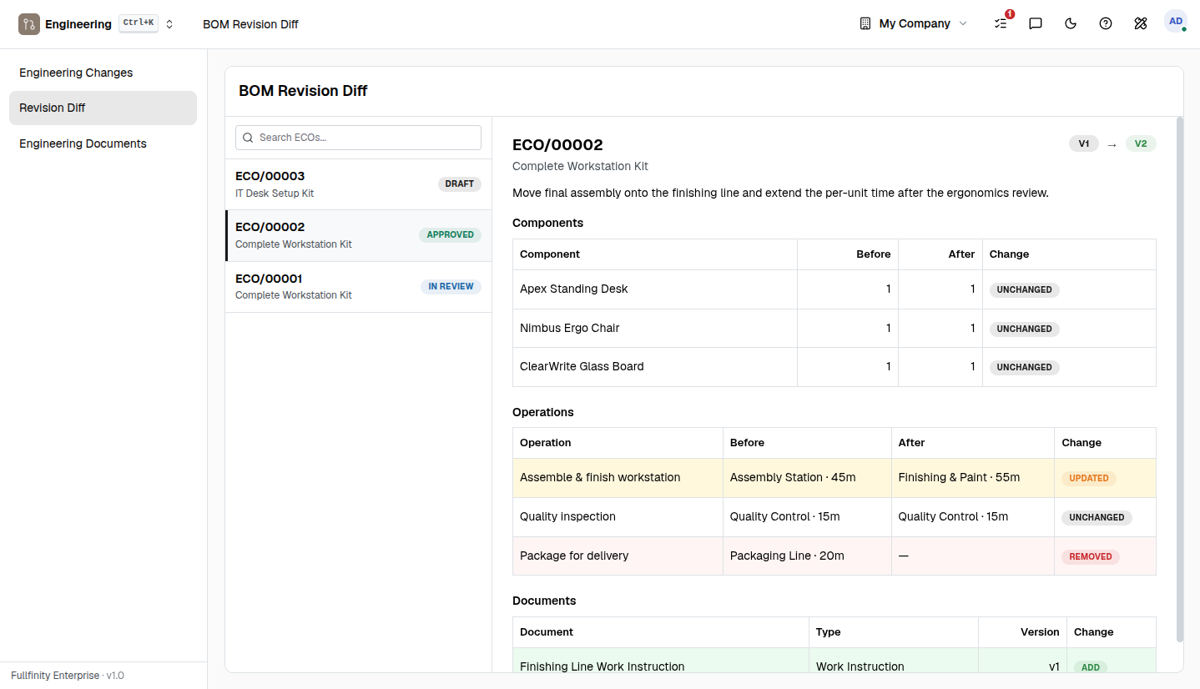Open the chat messages icon
The height and width of the screenshot is (689, 1200).
click(x=1036, y=23)
